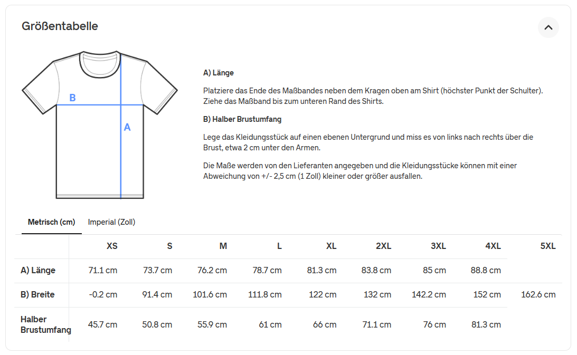Click the Größentabelle heading
The image size is (577, 355).
click(60, 26)
